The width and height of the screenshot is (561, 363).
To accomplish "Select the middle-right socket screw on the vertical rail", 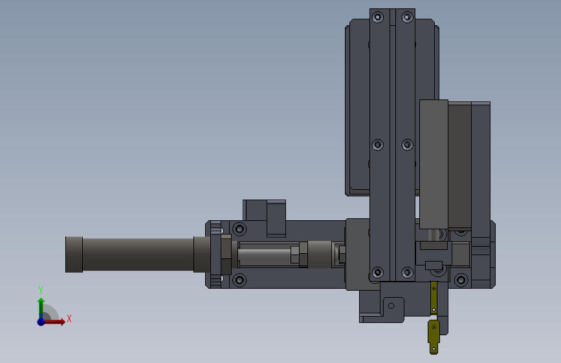I will (407, 145).
